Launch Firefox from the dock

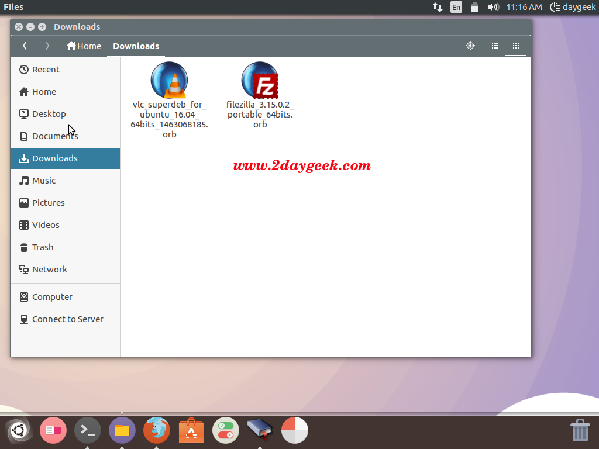point(157,430)
